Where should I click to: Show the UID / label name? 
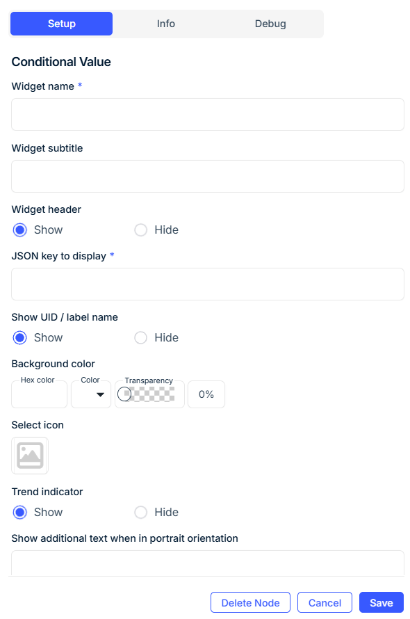coord(19,337)
